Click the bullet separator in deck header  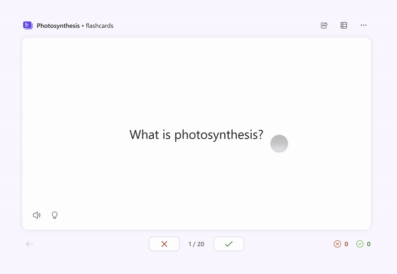point(82,25)
